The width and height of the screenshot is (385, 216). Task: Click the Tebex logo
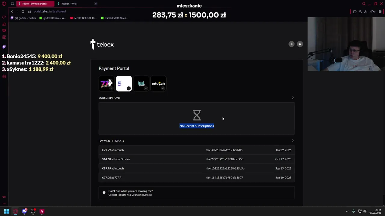102,44
